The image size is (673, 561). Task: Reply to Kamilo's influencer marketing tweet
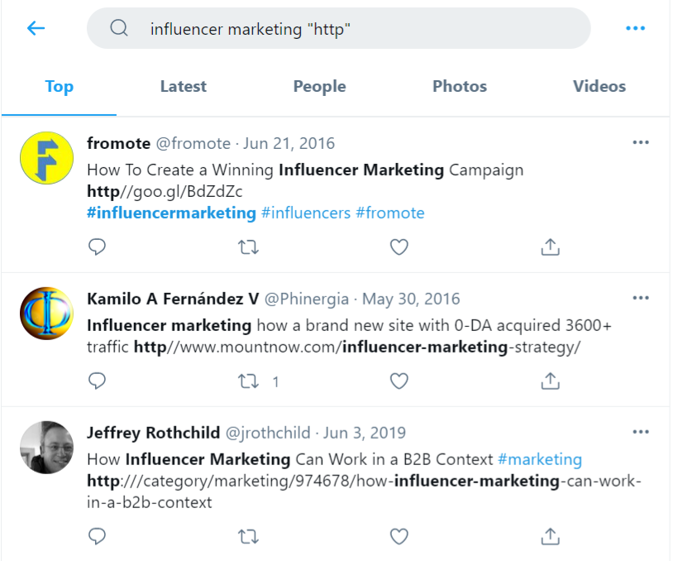(97, 381)
